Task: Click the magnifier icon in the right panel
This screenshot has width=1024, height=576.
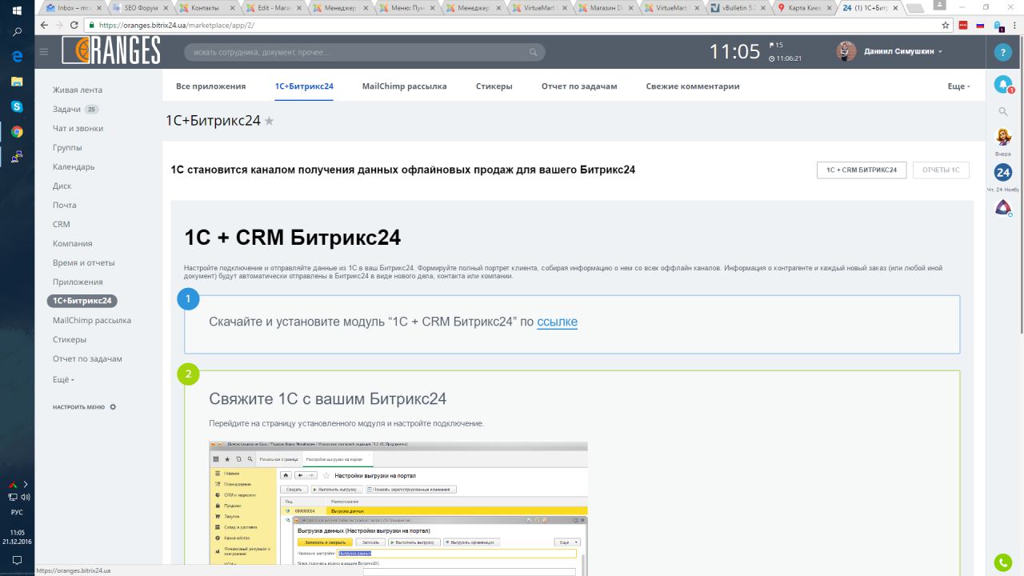Action: coord(1003,112)
